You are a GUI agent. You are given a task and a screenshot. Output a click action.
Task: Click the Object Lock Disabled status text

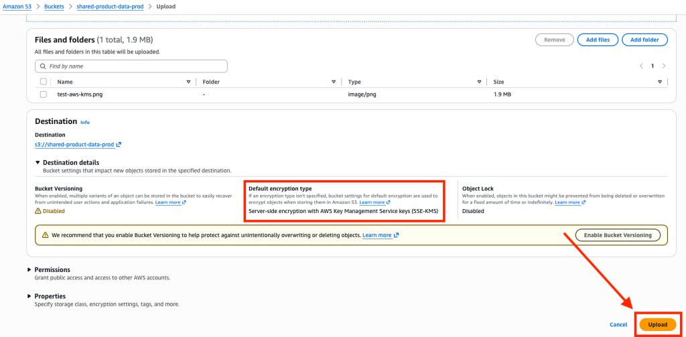click(474, 211)
